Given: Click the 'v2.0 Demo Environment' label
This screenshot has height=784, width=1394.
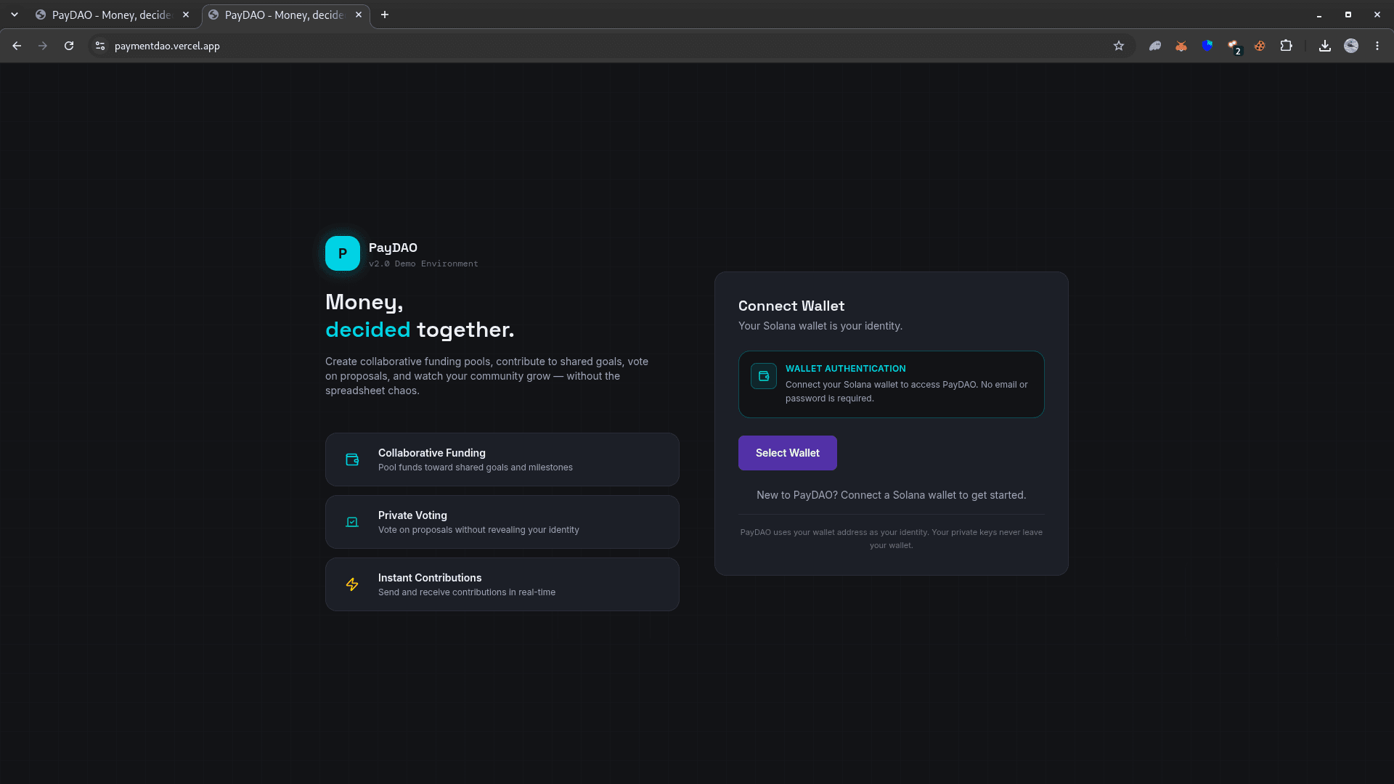Looking at the screenshot, I should (x=423, y=264).
